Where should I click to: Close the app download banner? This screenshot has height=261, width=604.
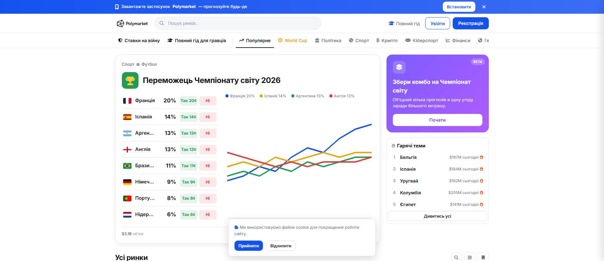pyautogui.click(x=484, y=7)
